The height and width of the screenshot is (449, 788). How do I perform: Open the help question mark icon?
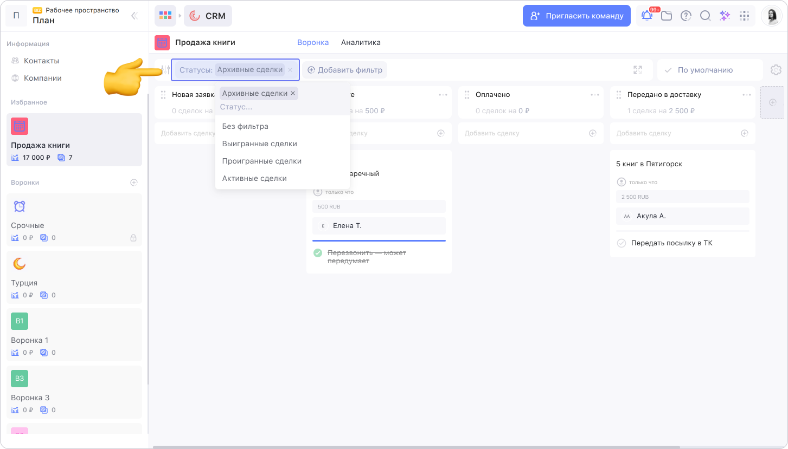686,16
